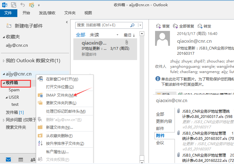
Task: Filter messages by 未读
Action: pos(94,35)
